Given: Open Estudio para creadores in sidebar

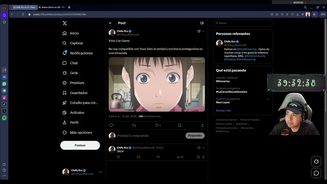Looking at the screenshot, I should coord(80,103).
